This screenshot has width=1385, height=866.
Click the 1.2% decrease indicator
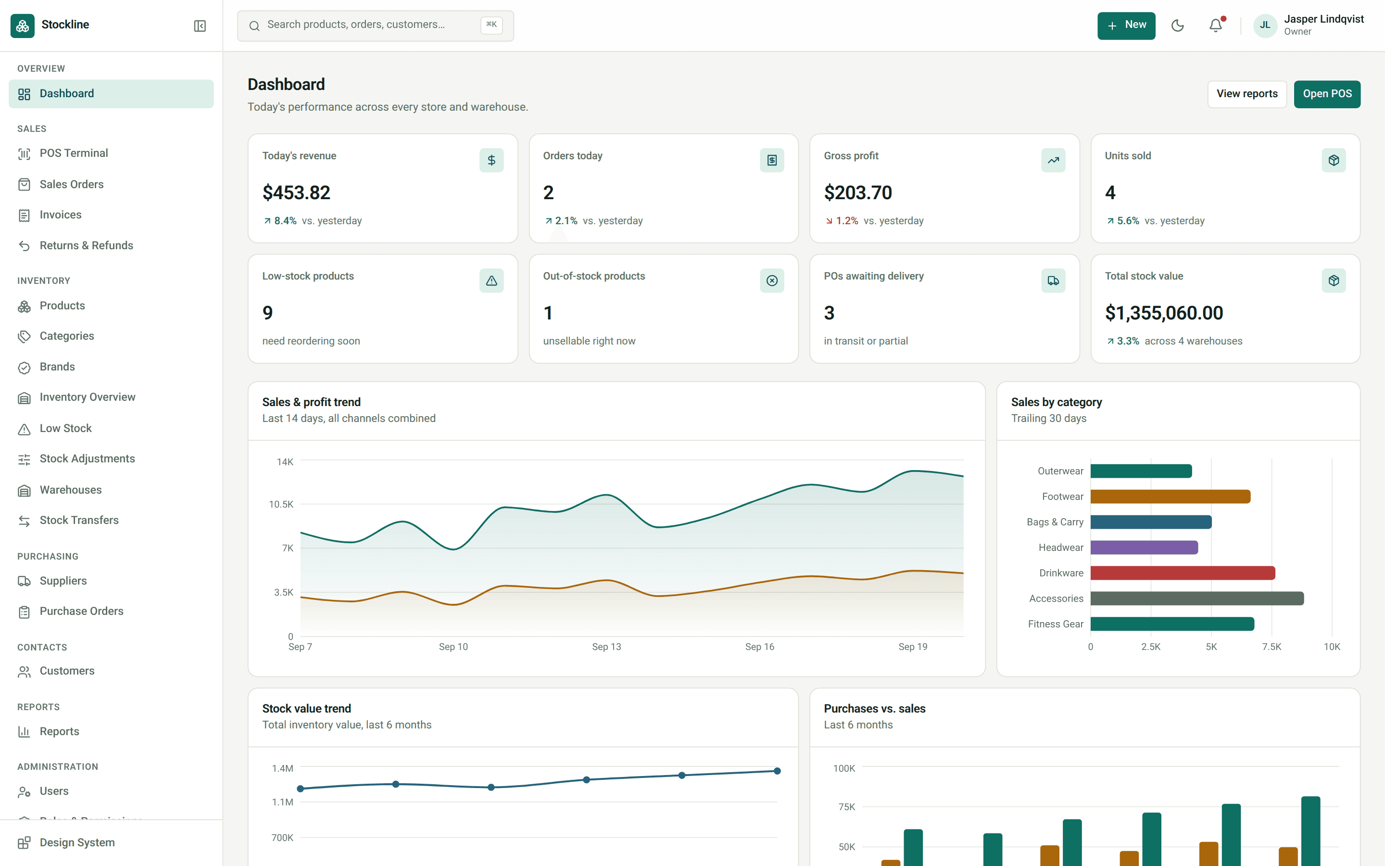[x=841, y=221]
